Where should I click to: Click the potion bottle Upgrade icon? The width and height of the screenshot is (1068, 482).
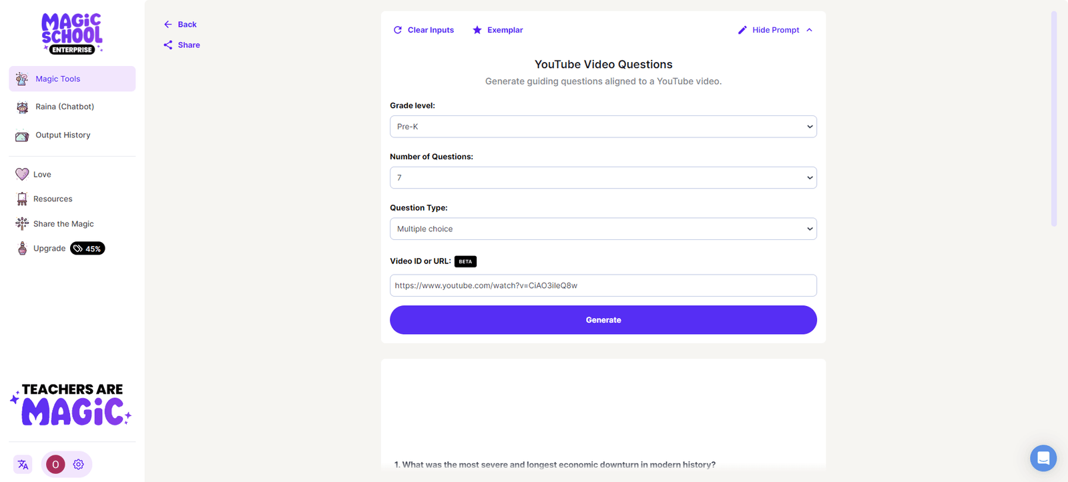point(22,247)
